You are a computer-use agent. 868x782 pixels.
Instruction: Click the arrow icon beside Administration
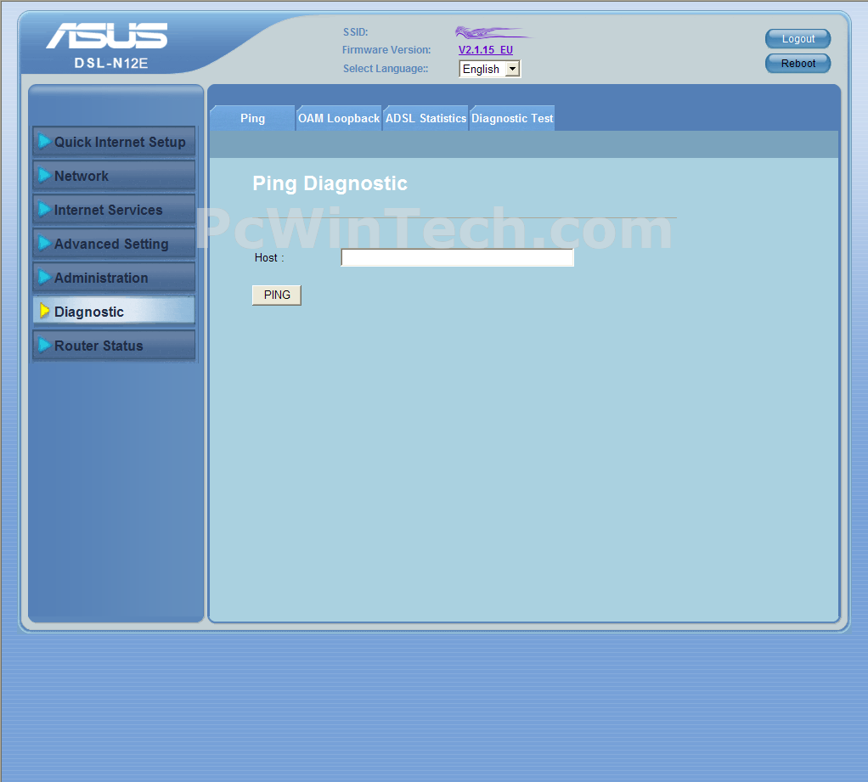pyautogui.click(x=44, y=278)
